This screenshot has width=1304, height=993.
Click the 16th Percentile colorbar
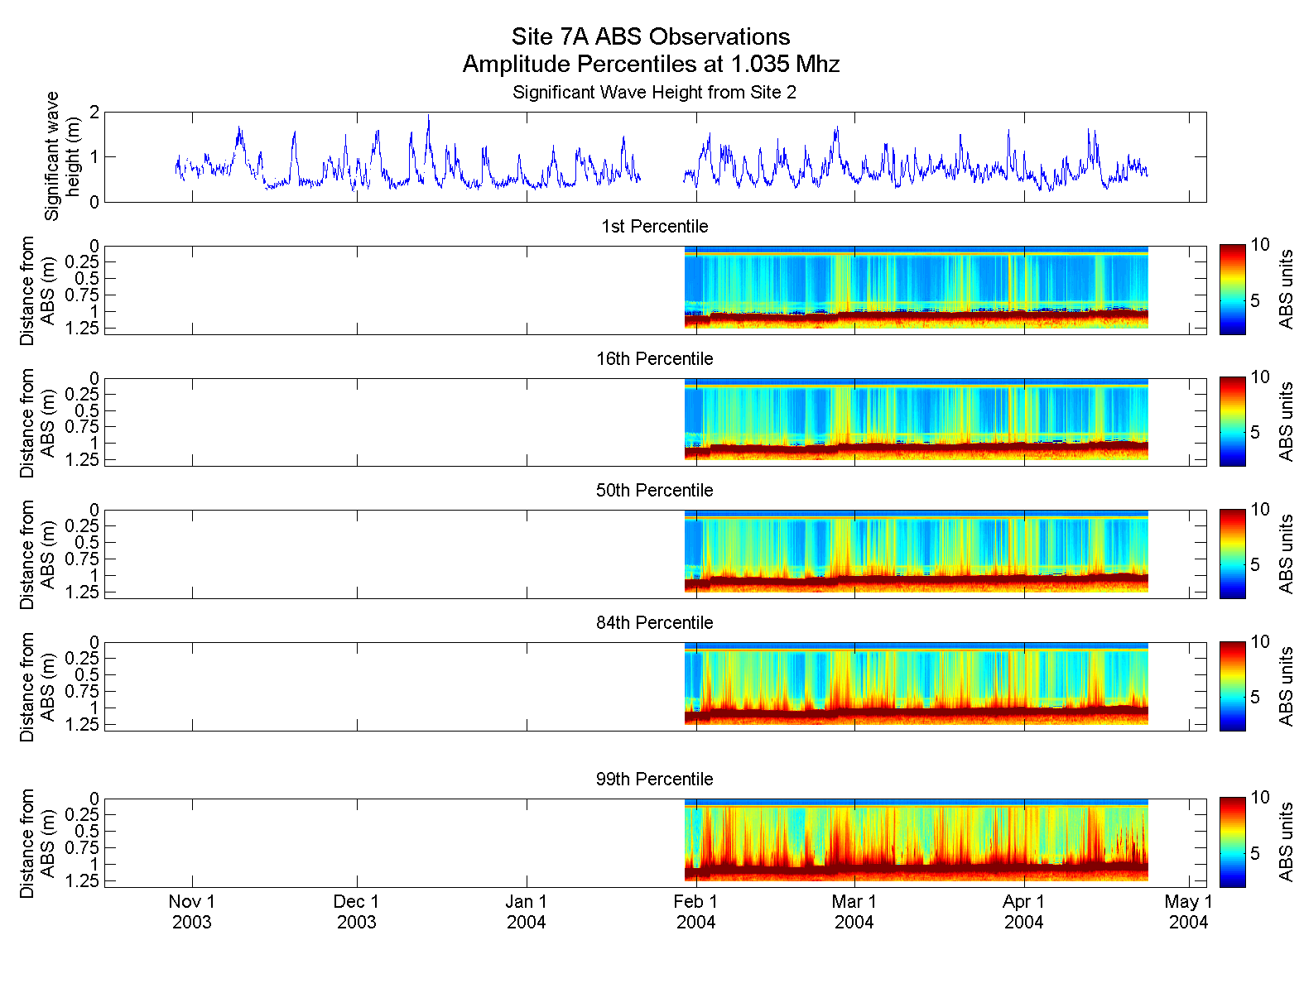[1232, 421]
